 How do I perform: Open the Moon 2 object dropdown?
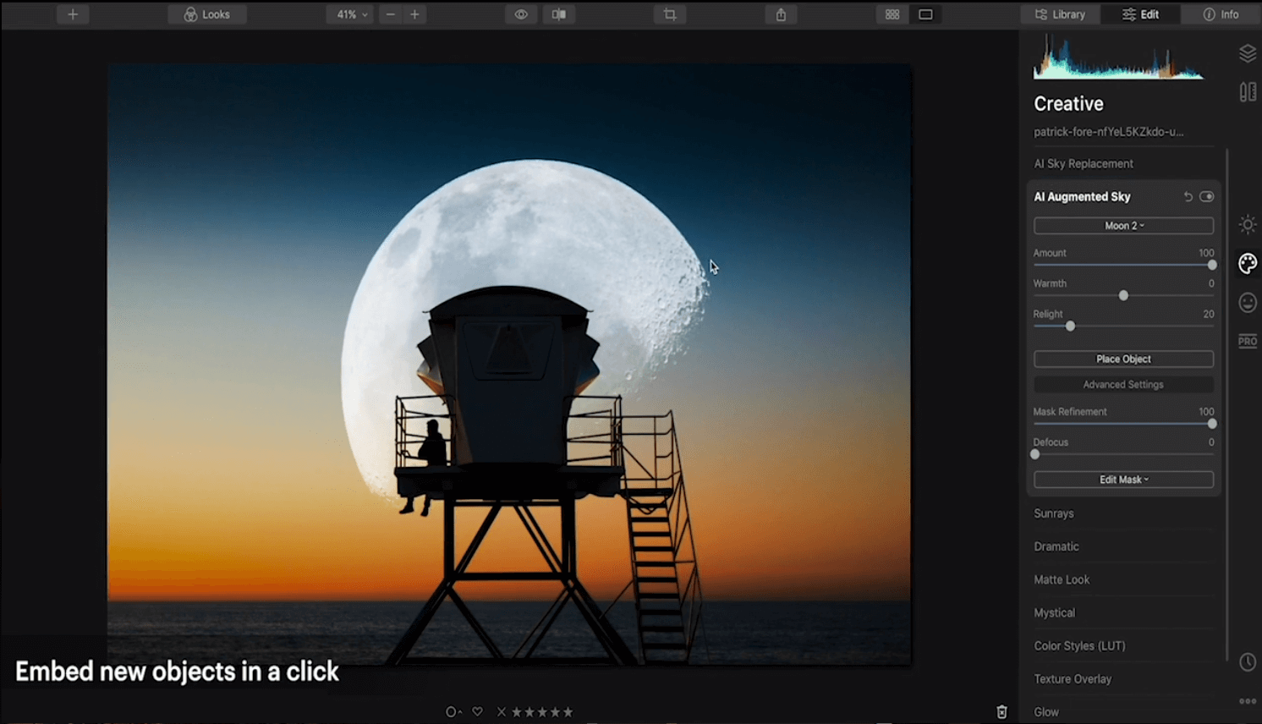pos(1123,226)
